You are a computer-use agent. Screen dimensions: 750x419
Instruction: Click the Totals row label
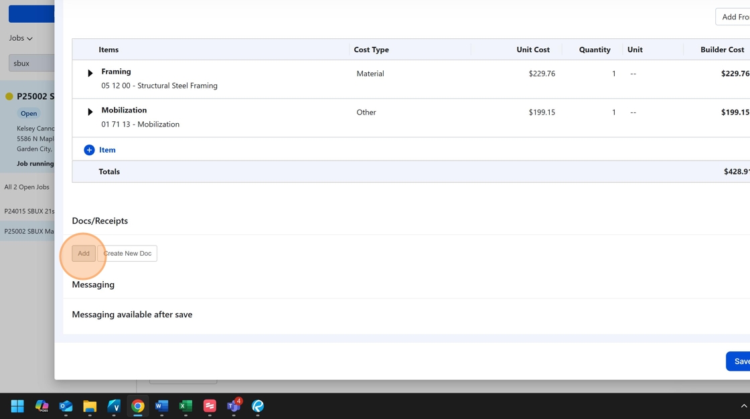109,172
